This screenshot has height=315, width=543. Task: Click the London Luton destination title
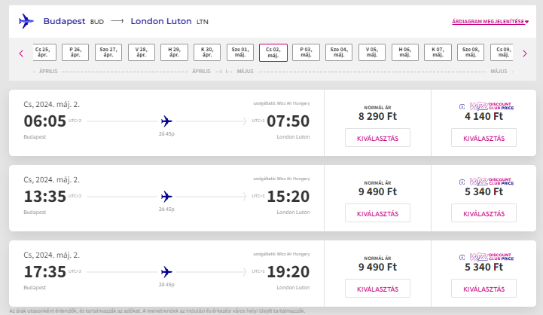coord(161,21)
